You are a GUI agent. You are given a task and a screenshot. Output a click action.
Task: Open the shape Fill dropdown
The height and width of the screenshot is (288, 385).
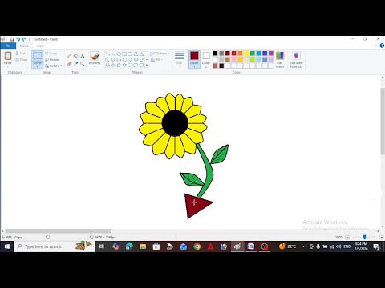pyautogui.click(x=157, y=60)
